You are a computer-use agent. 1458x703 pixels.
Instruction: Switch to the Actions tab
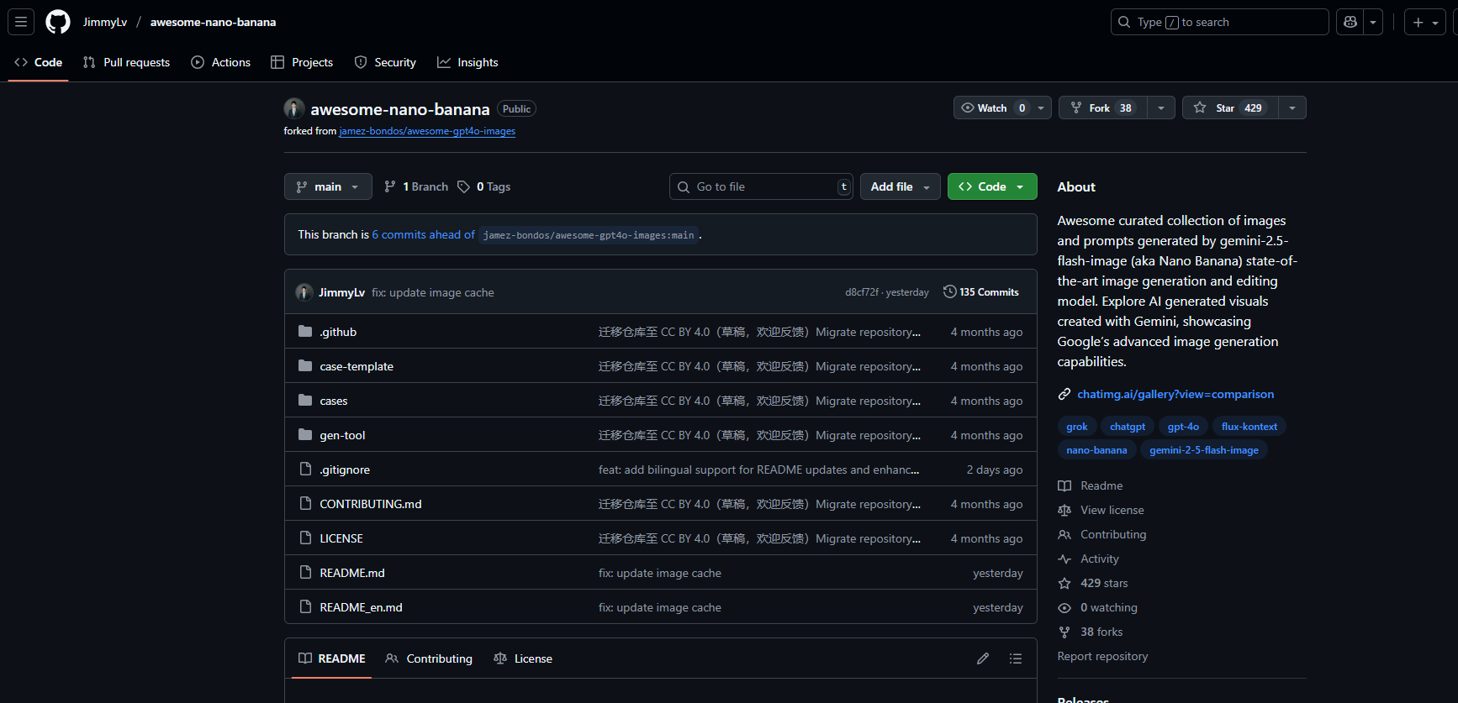221,62
